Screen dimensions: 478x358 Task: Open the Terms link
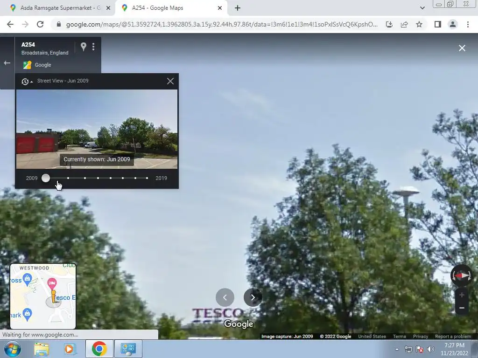[x=400, y=337]
